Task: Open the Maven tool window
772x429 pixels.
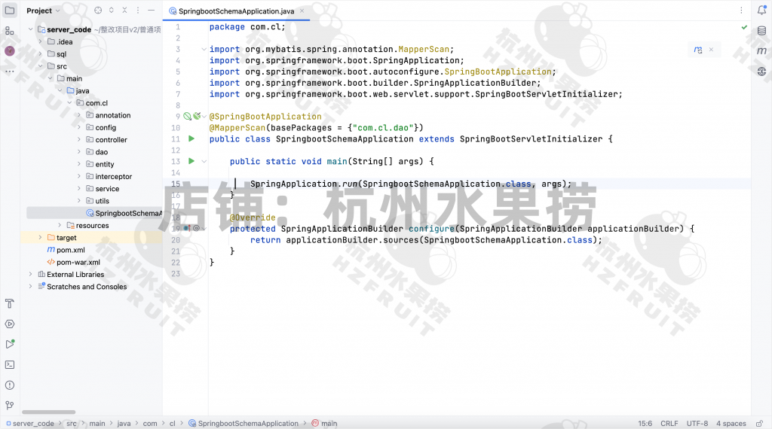Action: pyautogui.click(x=761, y=50)
